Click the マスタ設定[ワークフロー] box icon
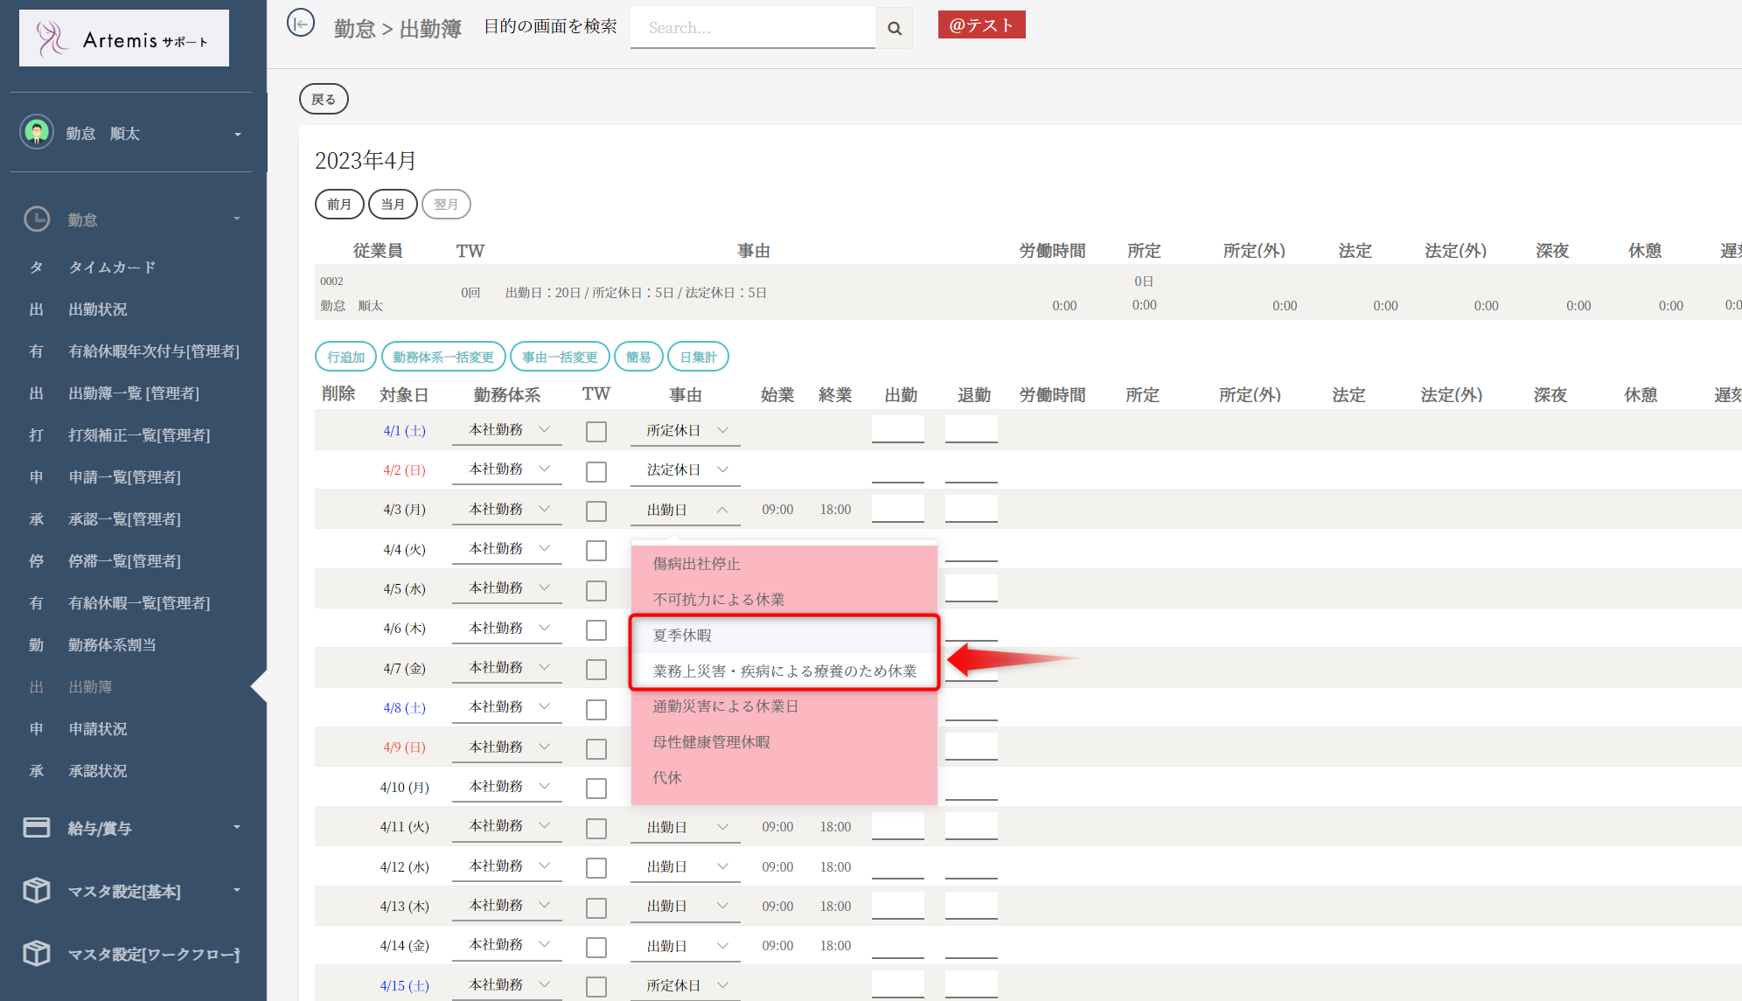The height and width of the screenshot is (1001, 1742). [x=37, y=953]
